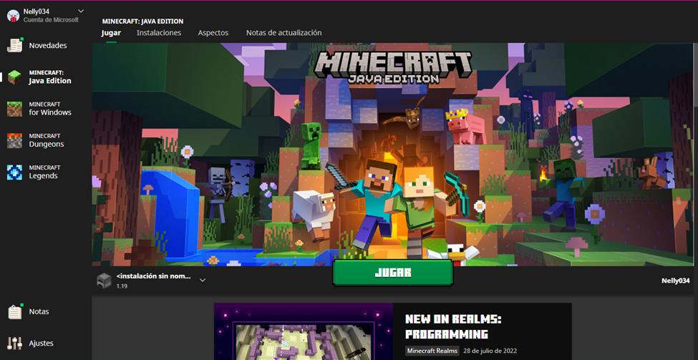Image resolution: width=698 pixels, height=360 pixels.
Task: Switch to the Aspectos tab
Action: pos(213,33)
